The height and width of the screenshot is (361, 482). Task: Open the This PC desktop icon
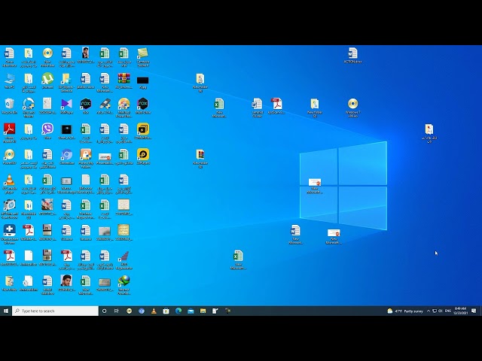pos(9,81)
